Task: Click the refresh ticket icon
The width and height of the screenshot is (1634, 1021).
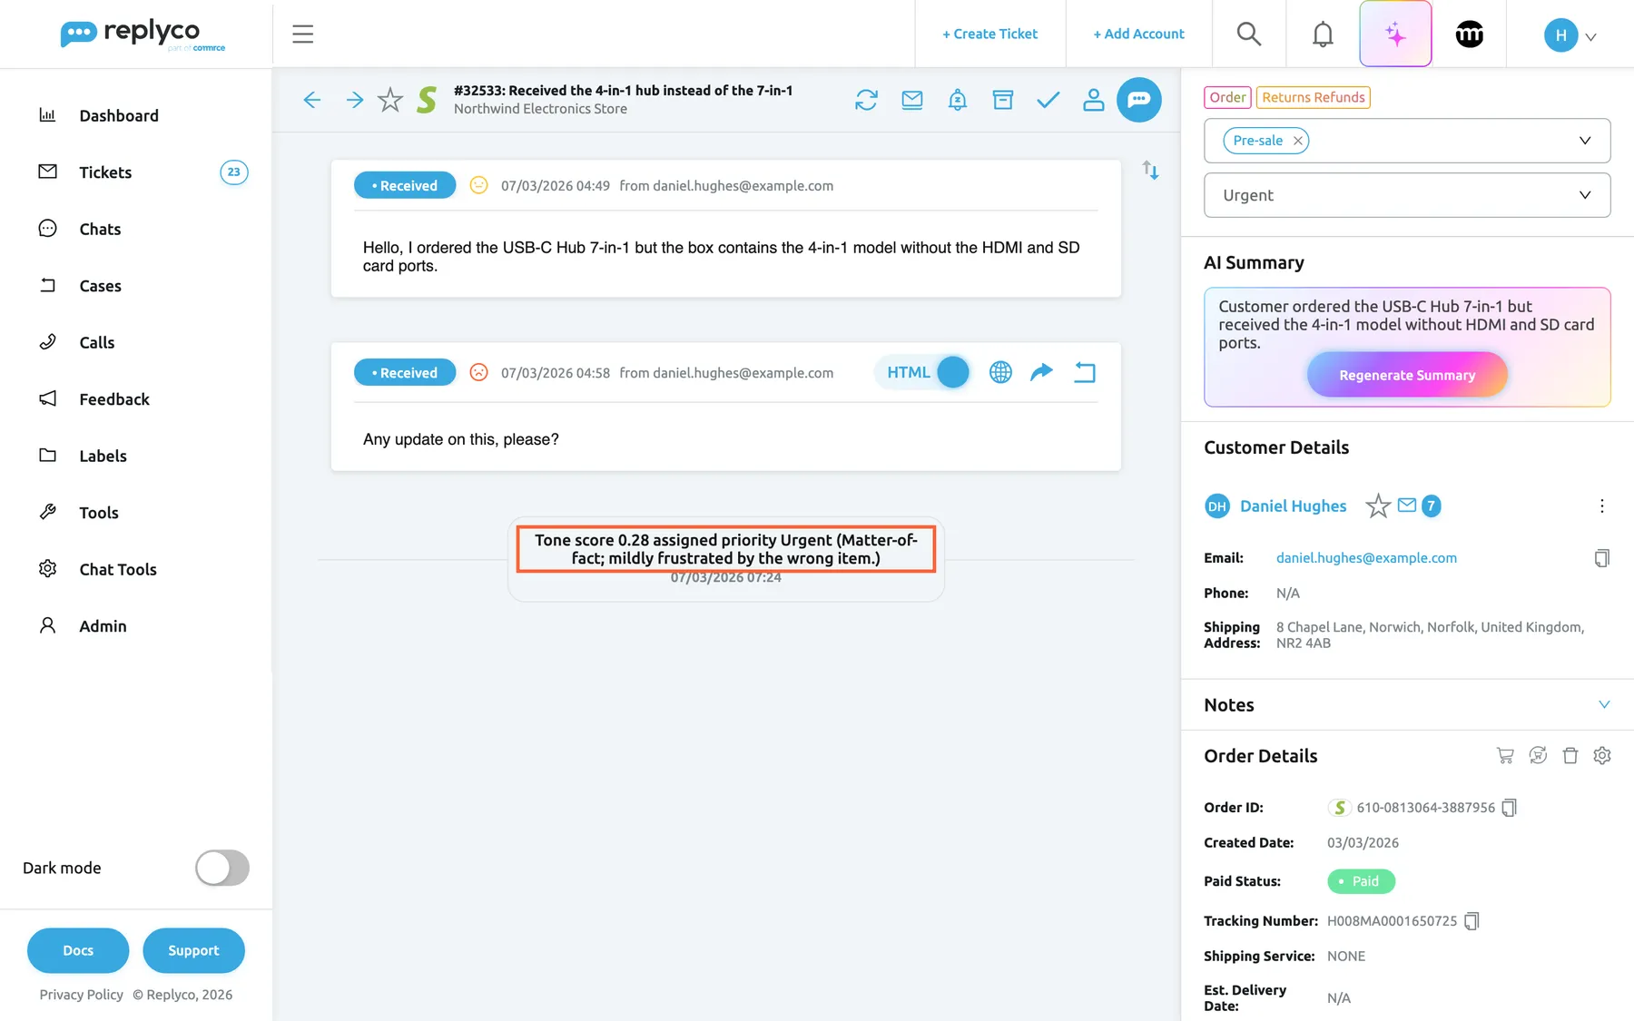Action: [x=866, y=100]
